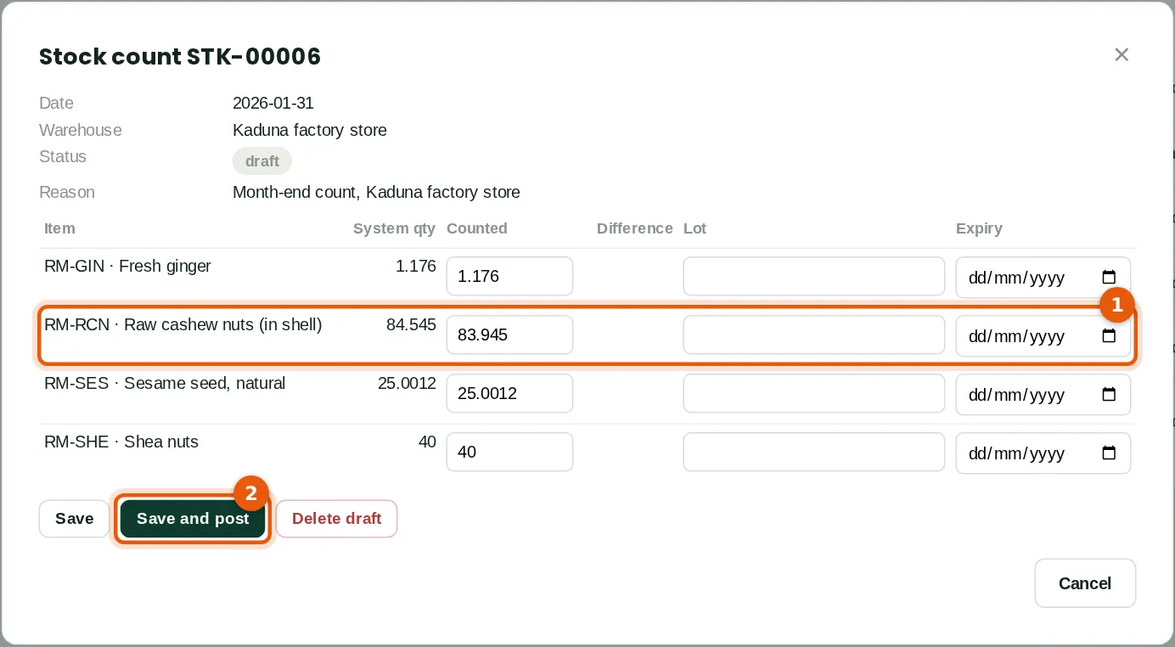Edit counted quantity for Shea nuts

(509, 452)
